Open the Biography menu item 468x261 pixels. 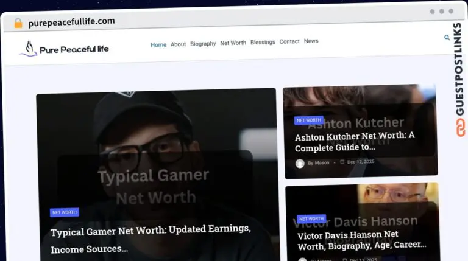(x=203, y=44)
